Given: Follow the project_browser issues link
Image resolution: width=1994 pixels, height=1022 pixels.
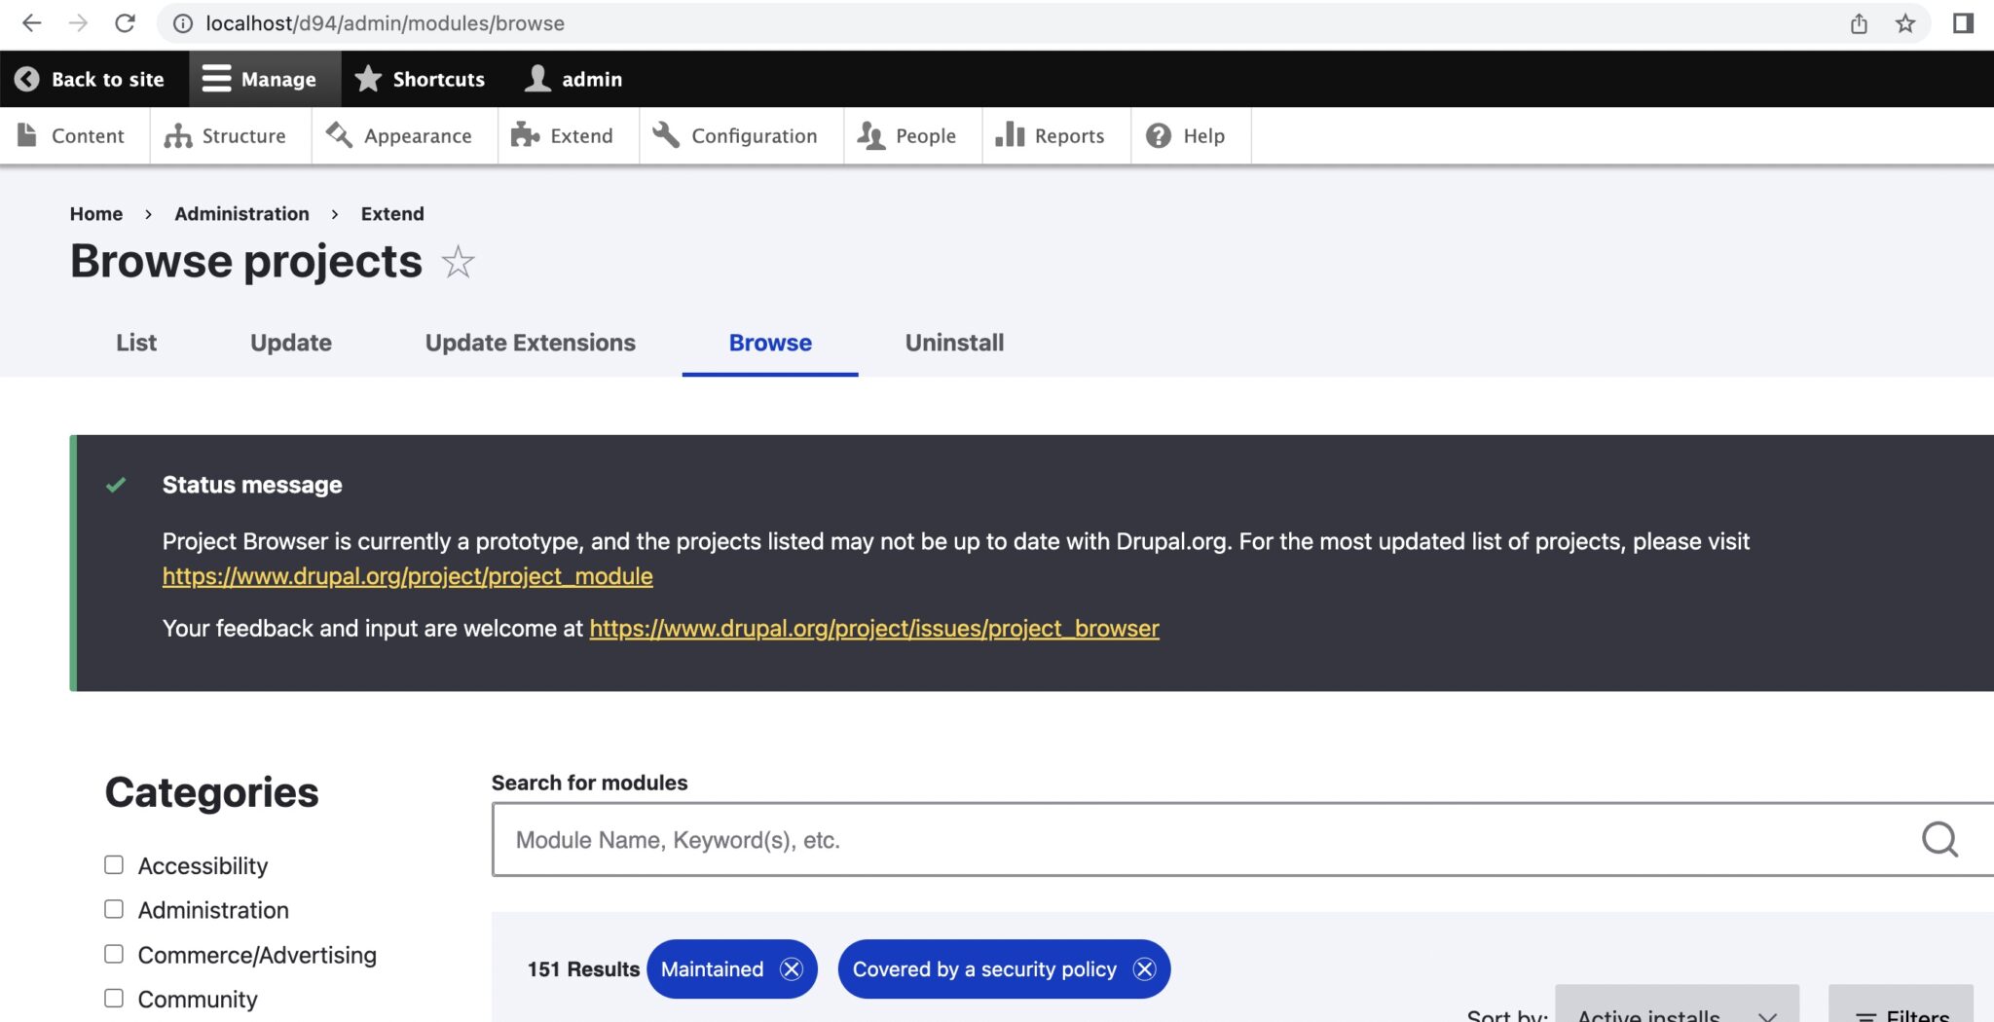Looking at the screenshot, I should (872, 628).
